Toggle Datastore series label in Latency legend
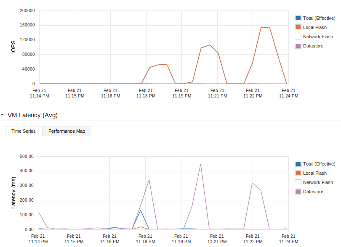 click(x=313, y=192)
